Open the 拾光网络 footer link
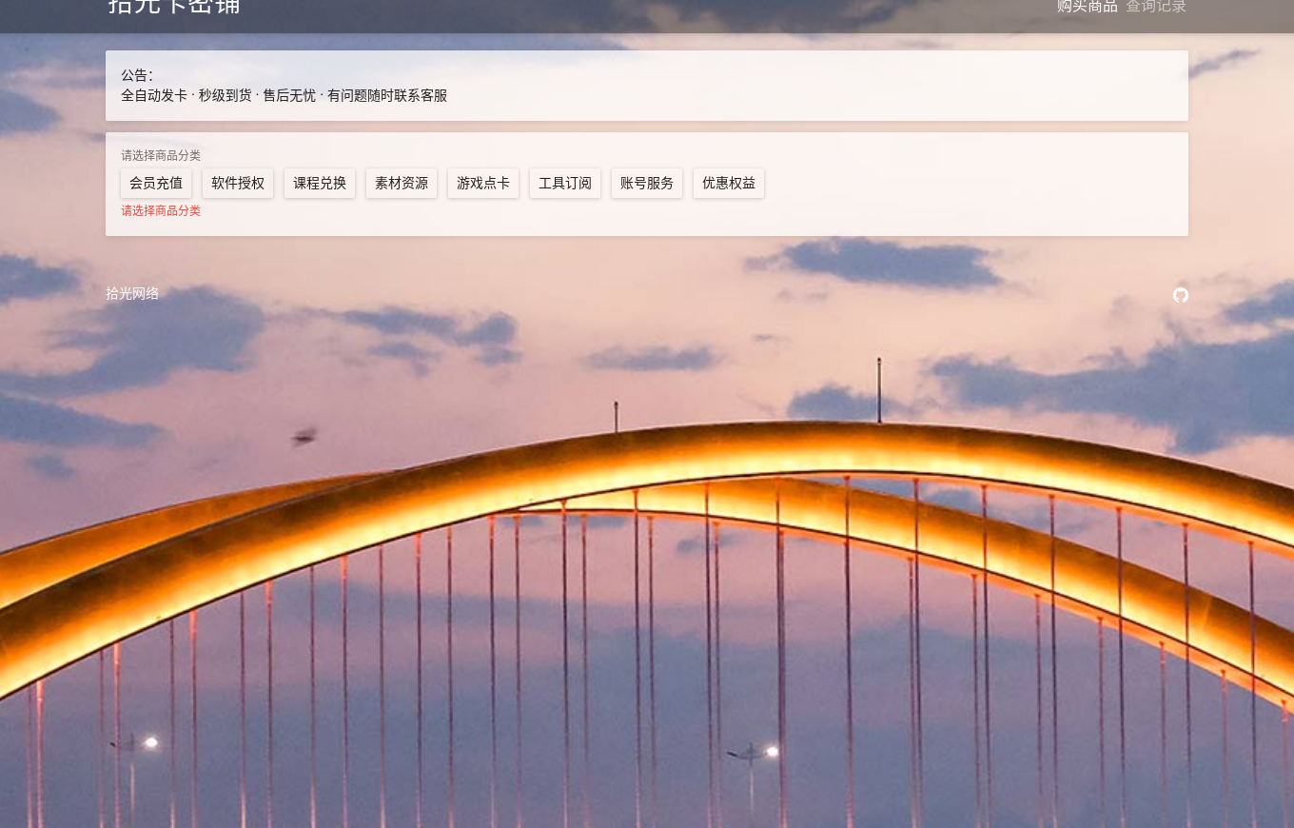The width and height of the screenshot is (1294, 828). 132,293
